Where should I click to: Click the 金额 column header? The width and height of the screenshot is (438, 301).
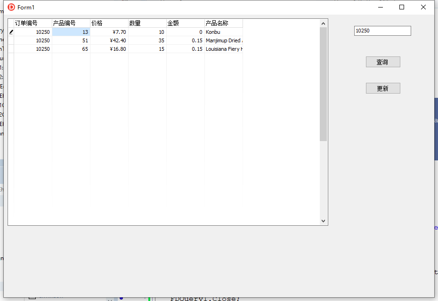(x=172, y=23)
